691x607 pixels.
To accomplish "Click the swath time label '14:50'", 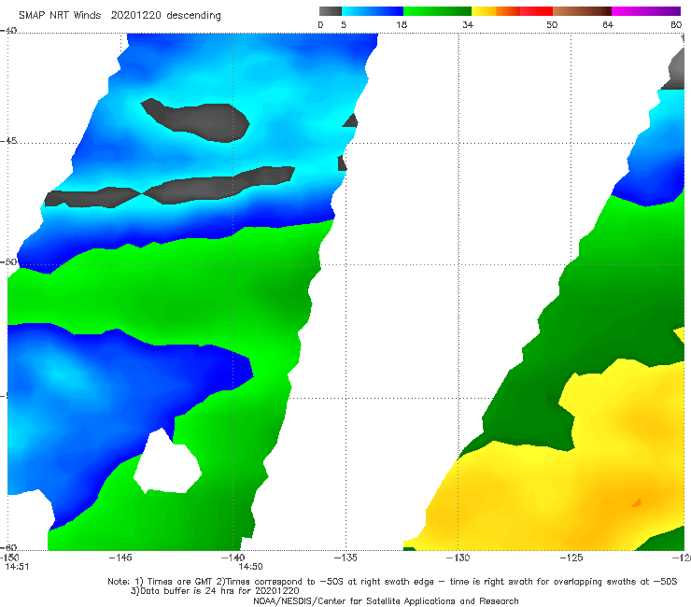I will coord(251,567).
